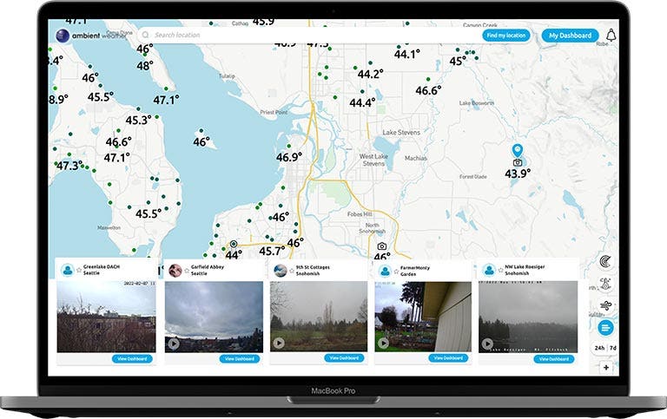Click the blue list menu button
The width and height of the screenshot is (667, 419).
[605, 328]
